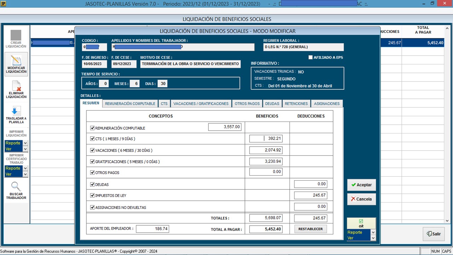Open Vacaciones / Gratificaciones tab

click(x=201, y=104)
